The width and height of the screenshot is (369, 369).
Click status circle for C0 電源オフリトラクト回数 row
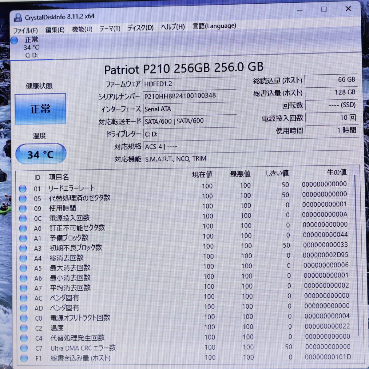tap(24, 318)
